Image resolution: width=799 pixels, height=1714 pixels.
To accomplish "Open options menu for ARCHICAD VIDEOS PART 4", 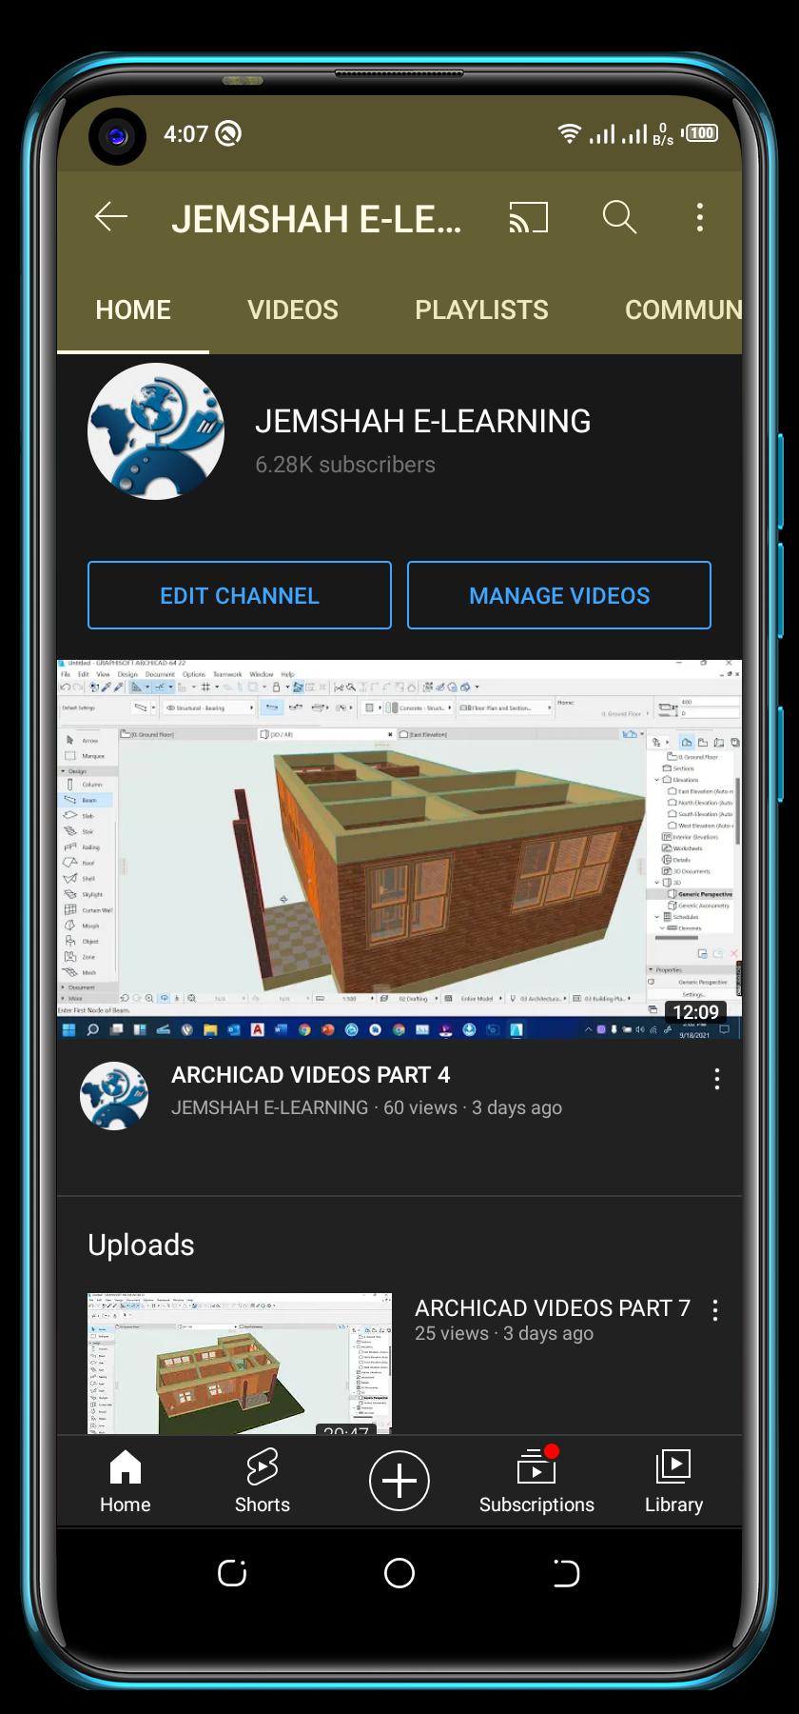I will click(x=717, y=1079).
